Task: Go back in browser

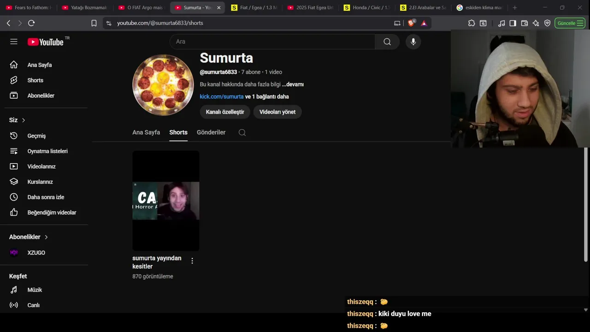Action: [x=8, y=23]
